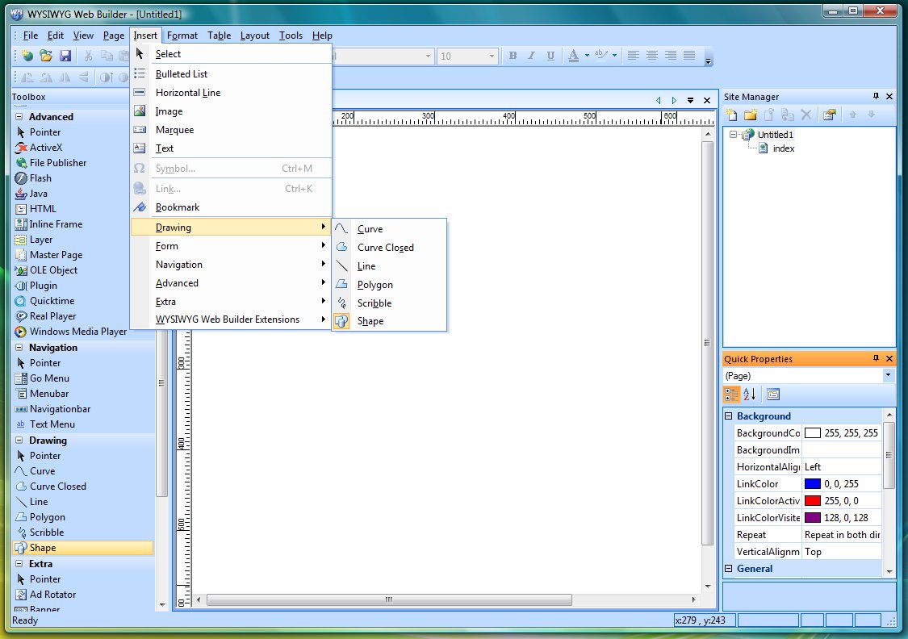The width and height of the screenshot is (908, 639).
Task: Choose Polygon in Drawing submenu
Action: [389, 285]
